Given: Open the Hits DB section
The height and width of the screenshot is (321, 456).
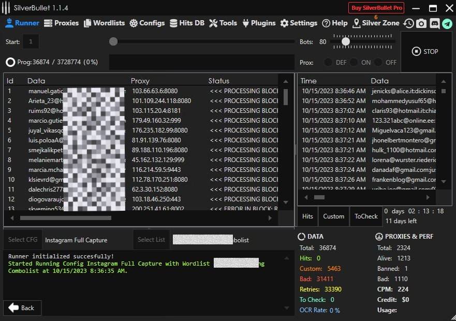Looking at the screenshot, I should pyautogui.click(x=186, y=23).
